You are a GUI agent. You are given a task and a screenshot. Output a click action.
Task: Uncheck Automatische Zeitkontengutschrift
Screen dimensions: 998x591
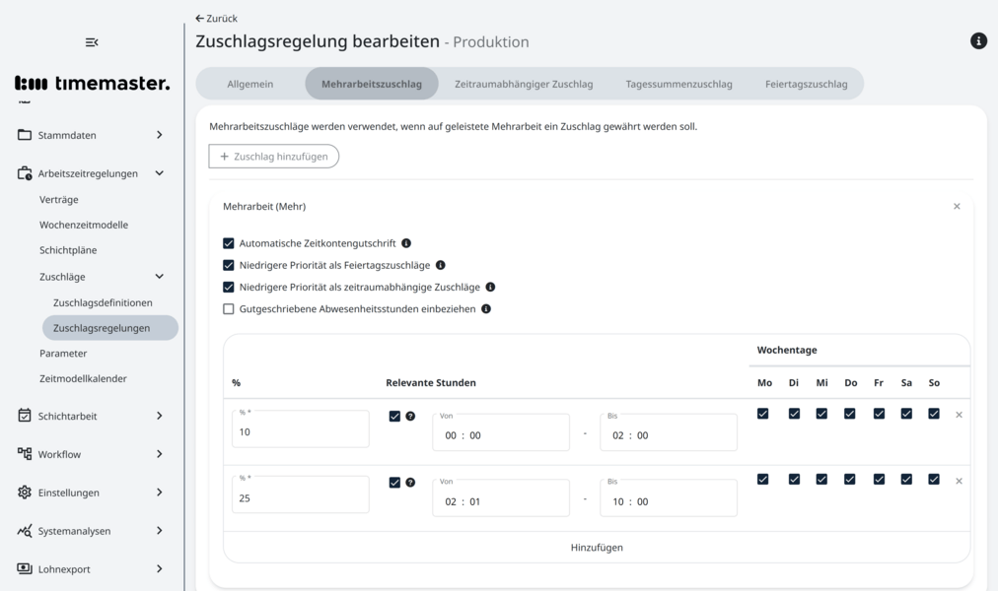(229, 243)
